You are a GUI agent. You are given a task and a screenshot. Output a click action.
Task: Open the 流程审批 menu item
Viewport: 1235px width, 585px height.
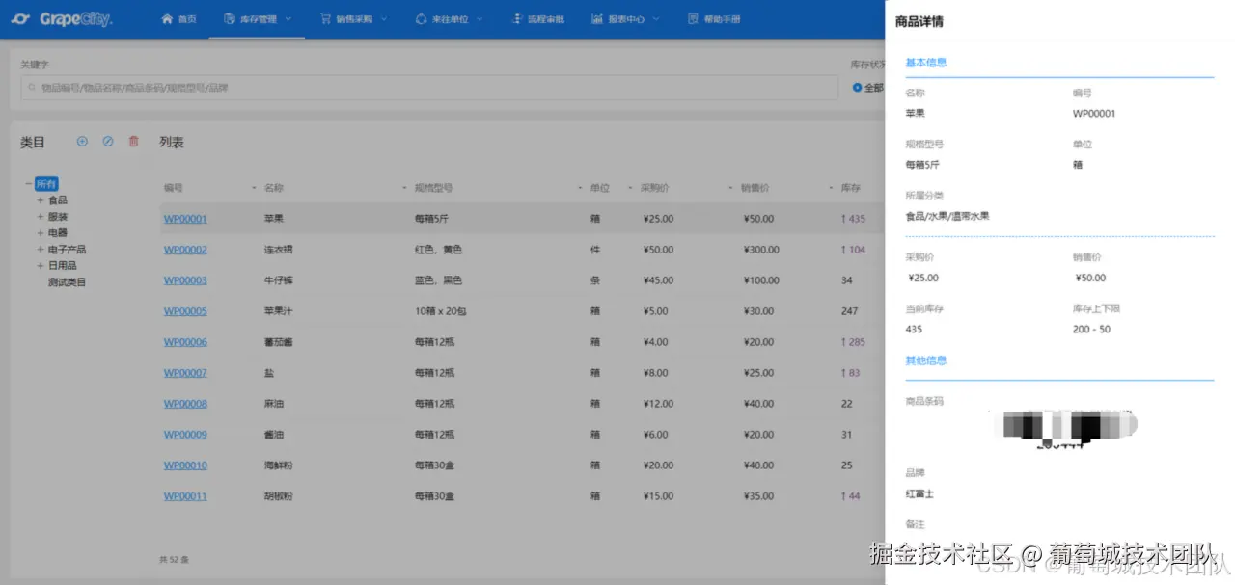pyautogui.click(x=538, y=19)
